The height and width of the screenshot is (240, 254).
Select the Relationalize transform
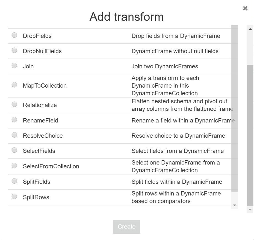click(14, 104)
